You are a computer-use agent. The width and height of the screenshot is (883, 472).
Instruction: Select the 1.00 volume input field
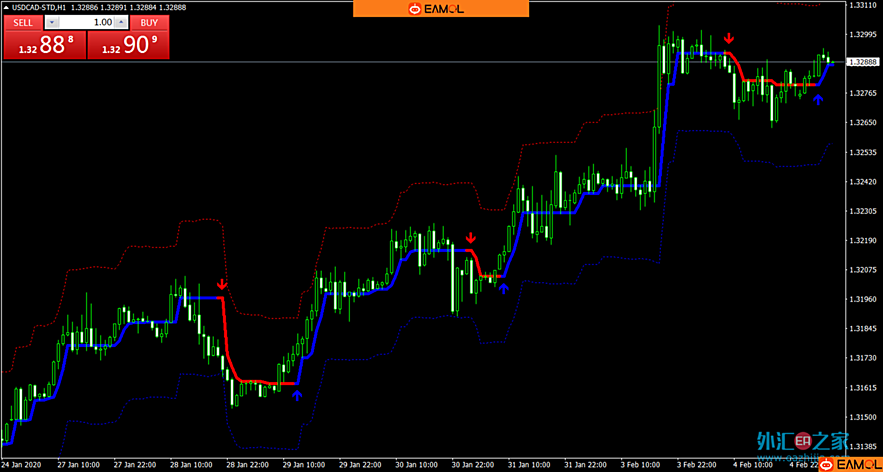click(87, 22)
